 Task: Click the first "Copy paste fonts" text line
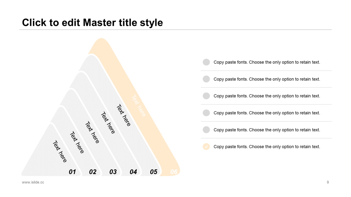click(267, 62)
